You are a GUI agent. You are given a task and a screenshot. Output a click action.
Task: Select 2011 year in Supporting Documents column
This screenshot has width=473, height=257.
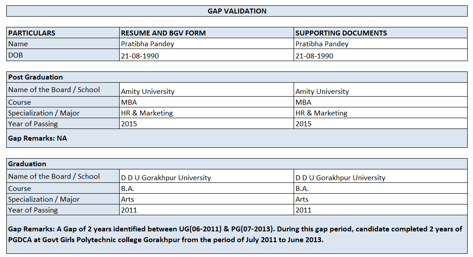point(303,210)
